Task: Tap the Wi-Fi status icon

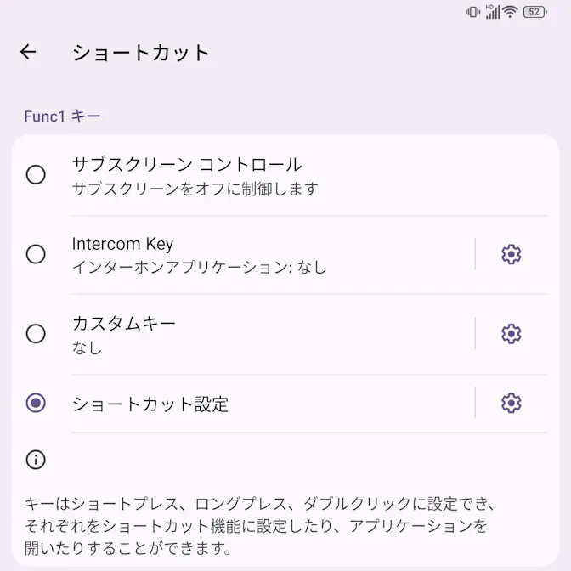Action: coord(510,12)
